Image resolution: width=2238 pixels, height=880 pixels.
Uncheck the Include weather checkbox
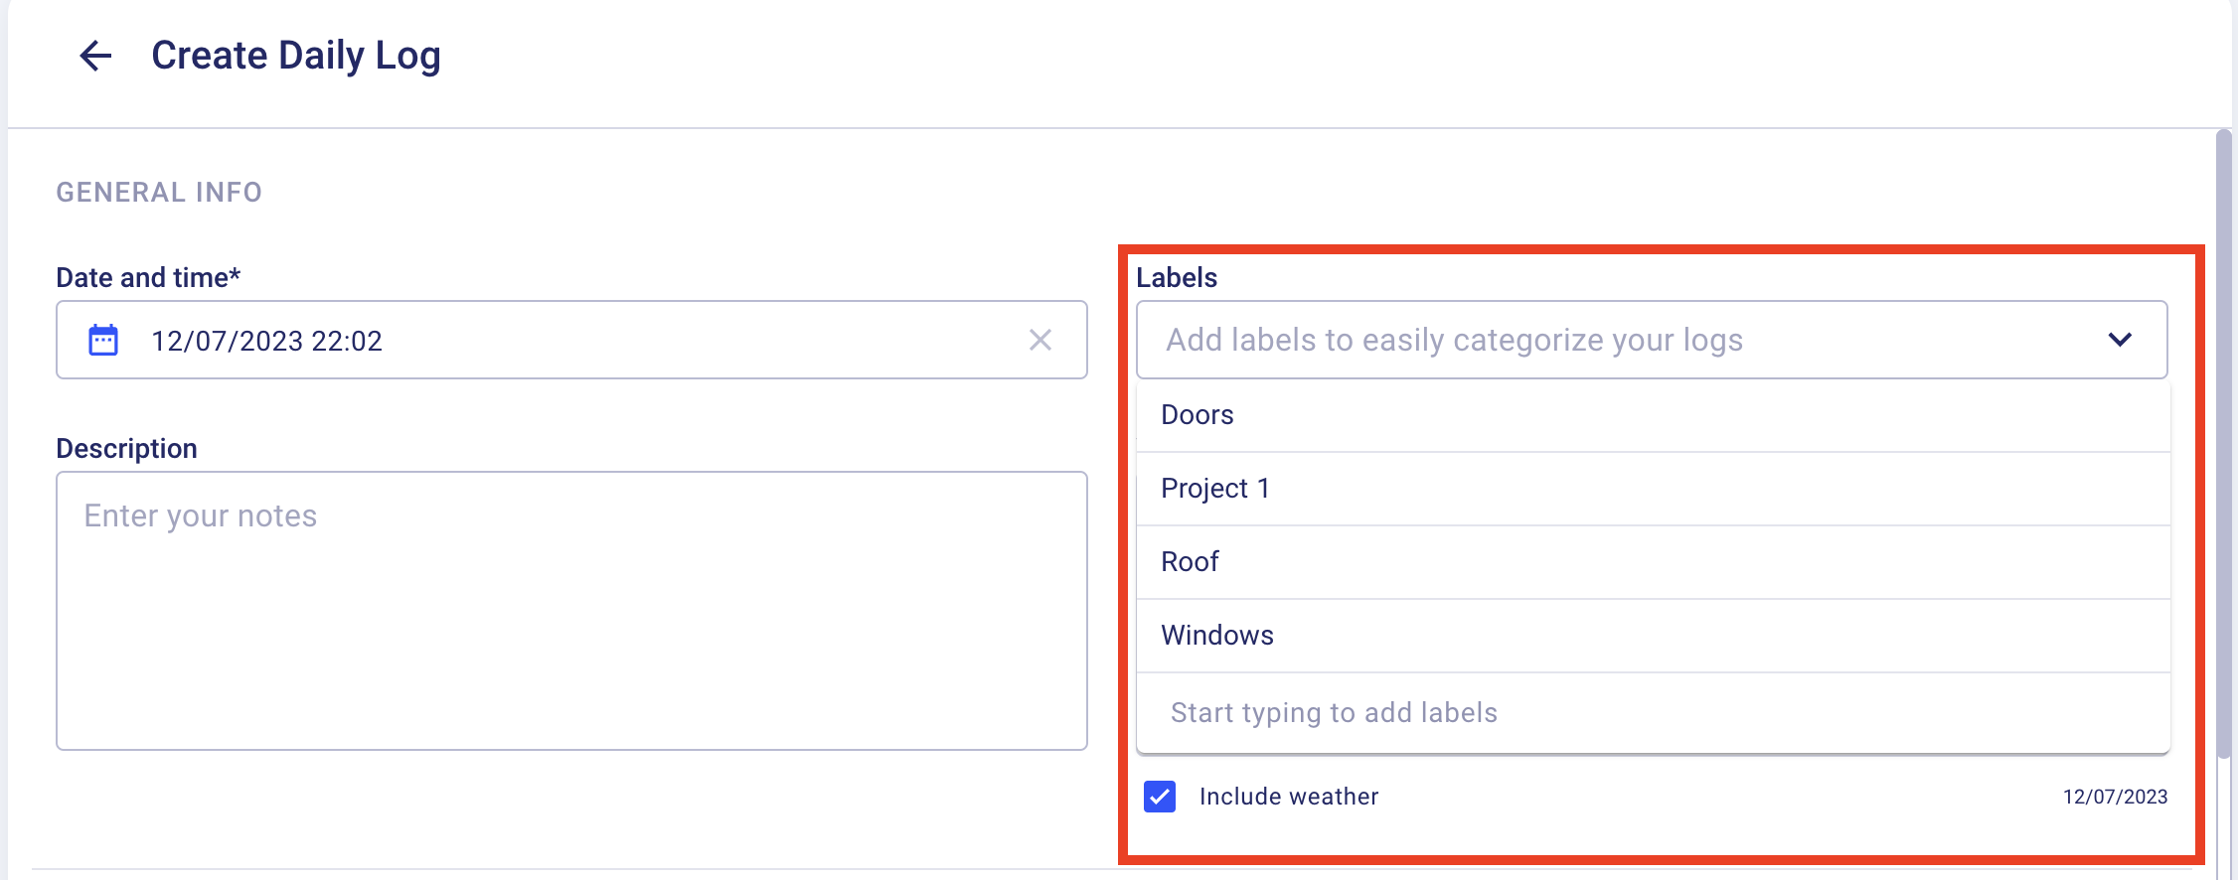[x=1160, y=797]
